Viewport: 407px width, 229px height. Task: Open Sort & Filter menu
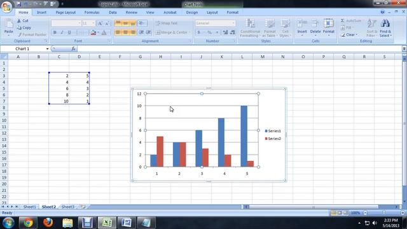(371, 28)
